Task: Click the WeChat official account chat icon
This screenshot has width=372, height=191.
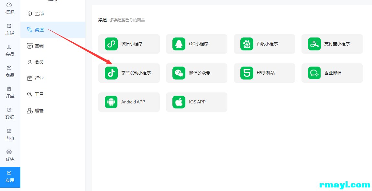Action: tap(179, 73)
